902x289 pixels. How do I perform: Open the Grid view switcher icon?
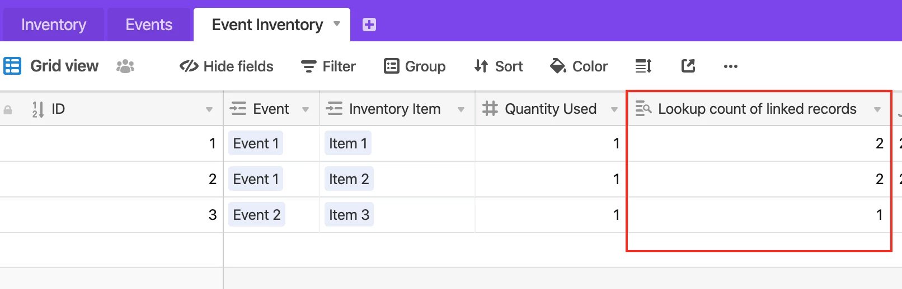(12, 66)
